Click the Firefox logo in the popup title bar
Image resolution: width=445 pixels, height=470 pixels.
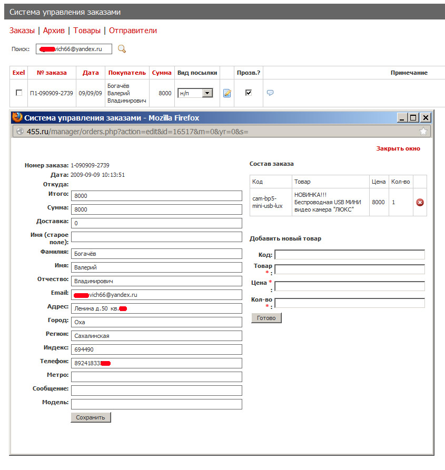[x=17, y=117]
